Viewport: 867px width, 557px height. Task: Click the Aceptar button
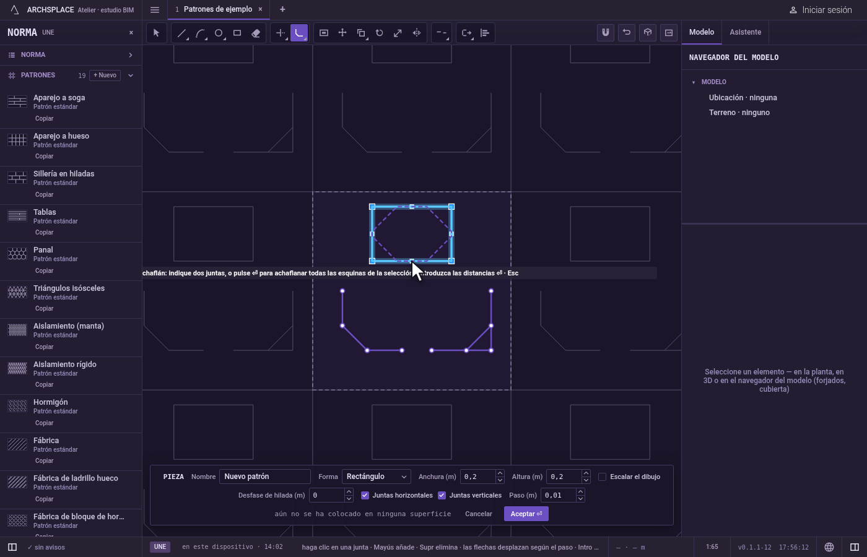526,514
